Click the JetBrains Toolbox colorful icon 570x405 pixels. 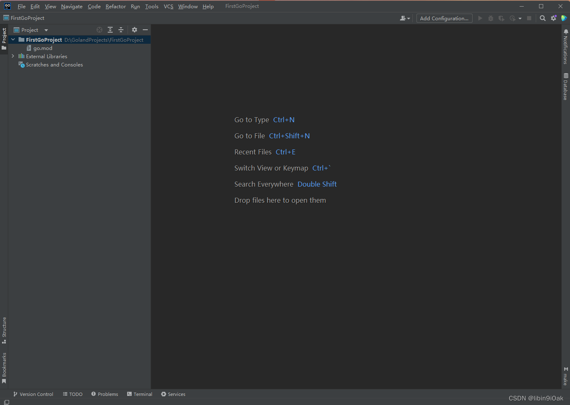[x=564, y=18]
